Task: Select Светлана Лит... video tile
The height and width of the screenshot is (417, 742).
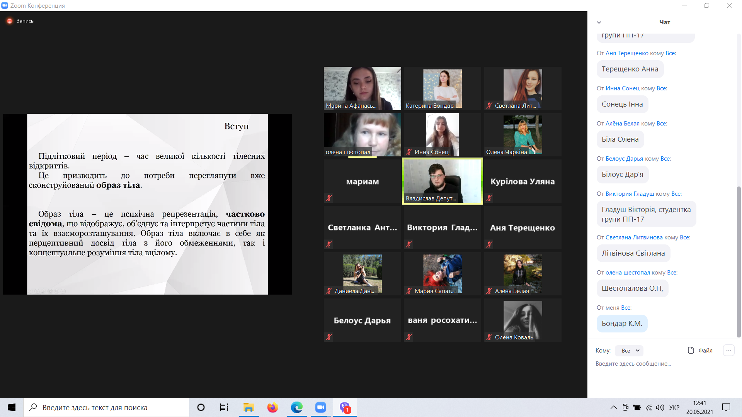Action: pyautogui.click(x=522, y=88)
